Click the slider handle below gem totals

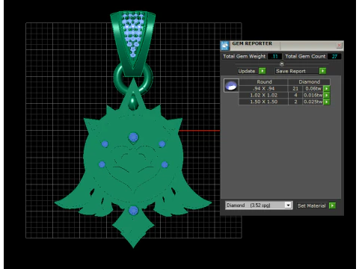(282, 64)
